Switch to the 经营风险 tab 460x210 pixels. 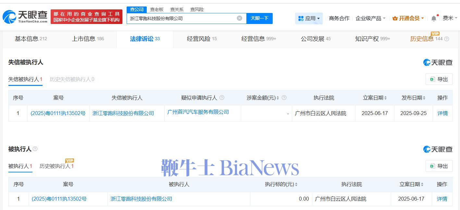202,39
